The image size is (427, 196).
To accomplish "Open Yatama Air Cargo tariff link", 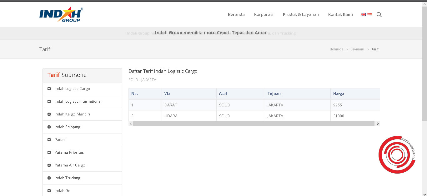I will (x=70, y=165).
